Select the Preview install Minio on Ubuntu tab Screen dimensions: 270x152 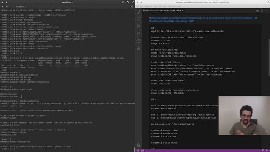[x=163, y=11]
